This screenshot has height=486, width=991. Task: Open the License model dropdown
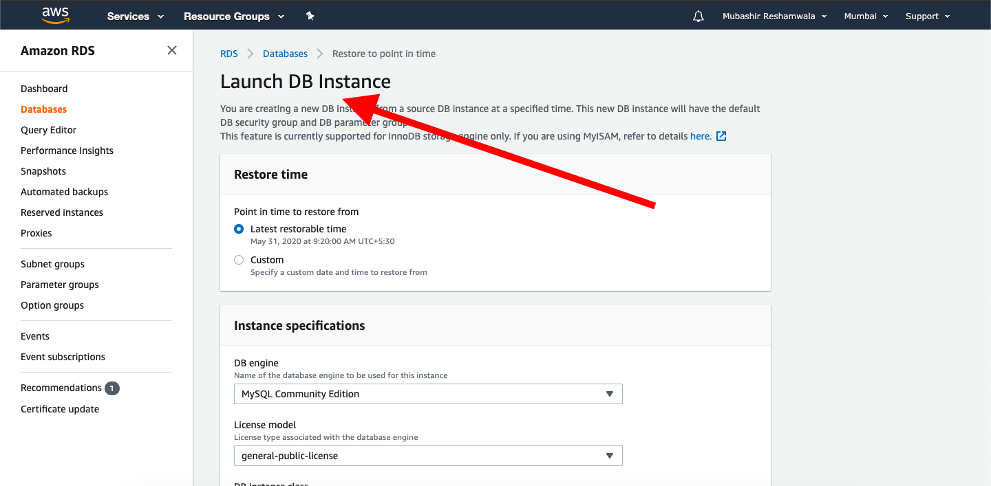(x=428, y=456)
